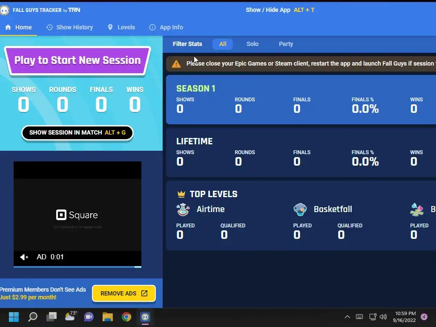The image size is (436, 327).
Task: Click the App Info circle icon
Action: 152,27
